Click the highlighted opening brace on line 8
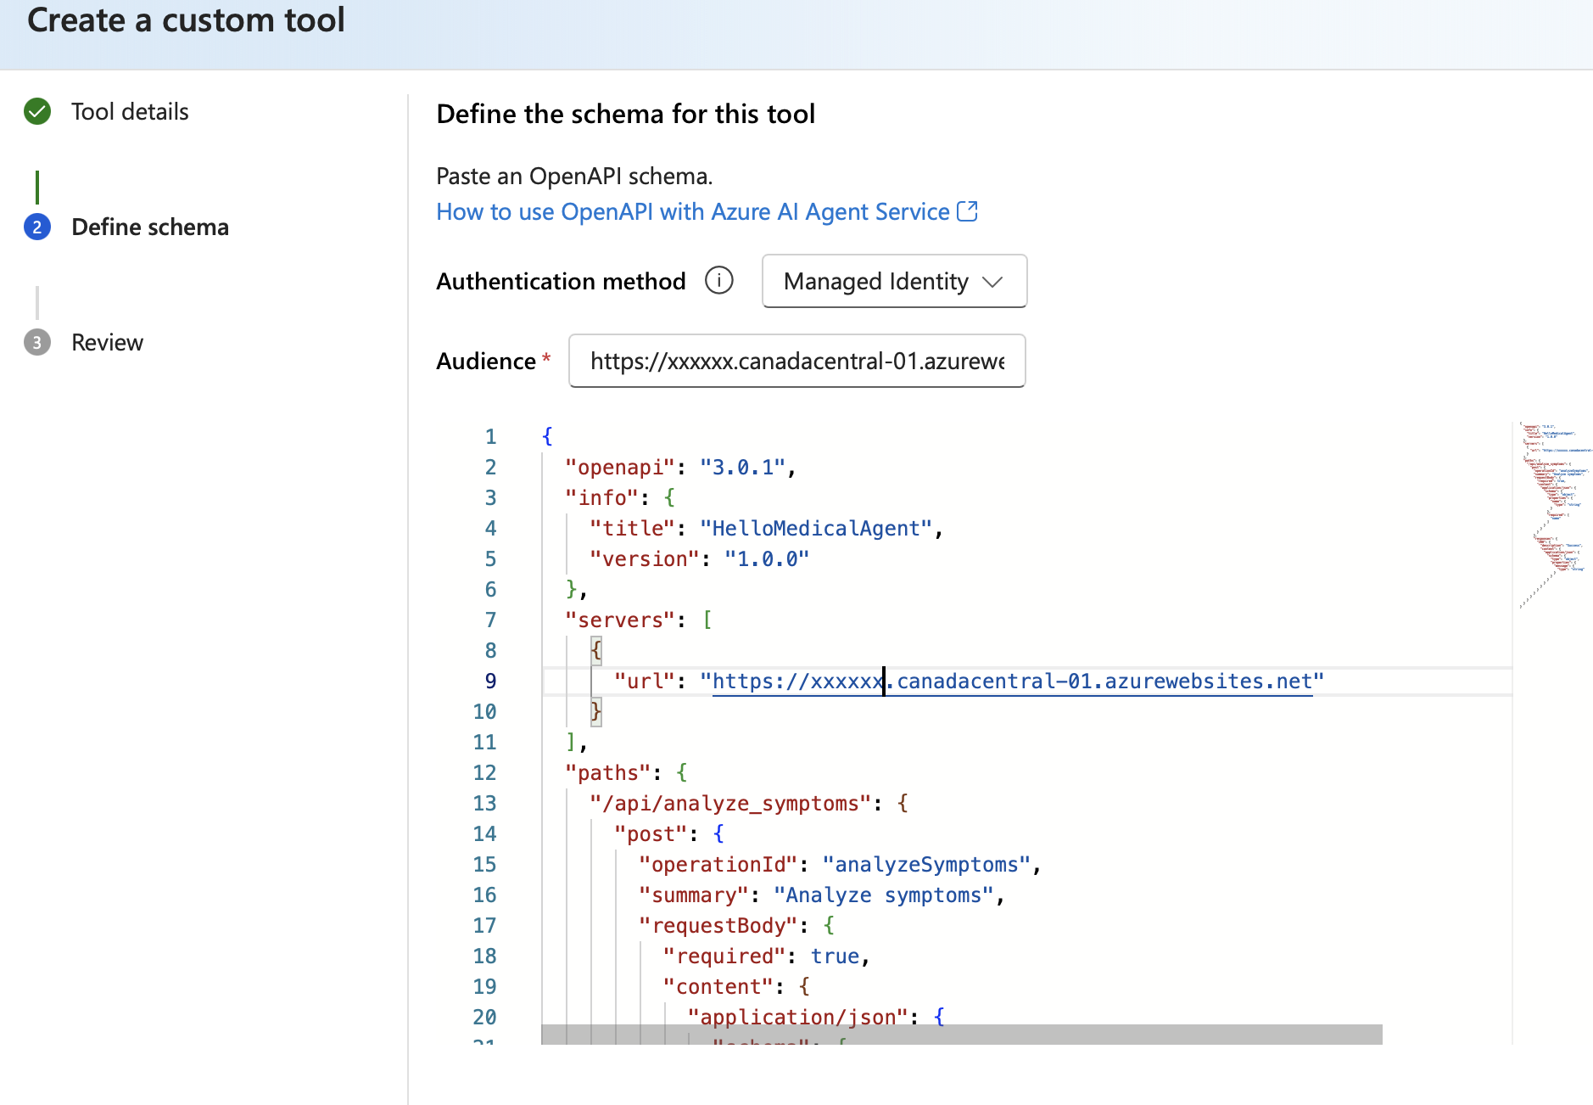The width and height of the screenshot is (1593, 1105). pos(596,650)
